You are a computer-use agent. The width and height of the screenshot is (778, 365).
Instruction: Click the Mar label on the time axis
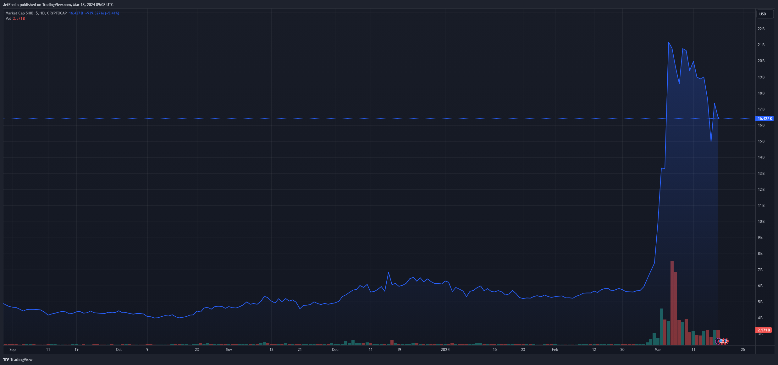coord(658,350)
